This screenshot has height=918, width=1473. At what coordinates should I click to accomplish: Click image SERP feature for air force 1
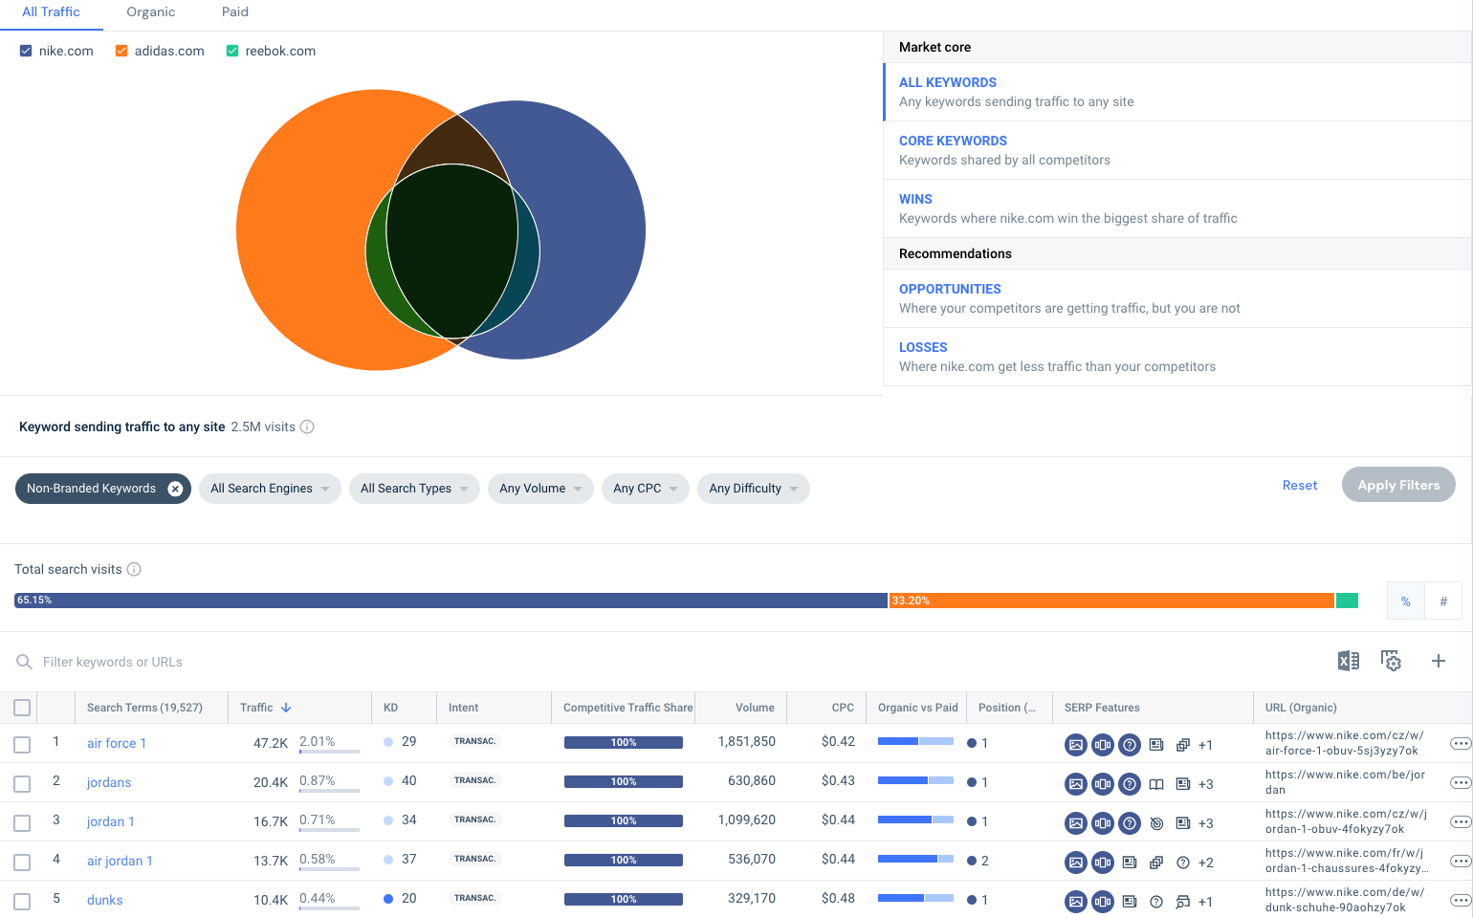pyautogui.click(x=1076, y=745)
